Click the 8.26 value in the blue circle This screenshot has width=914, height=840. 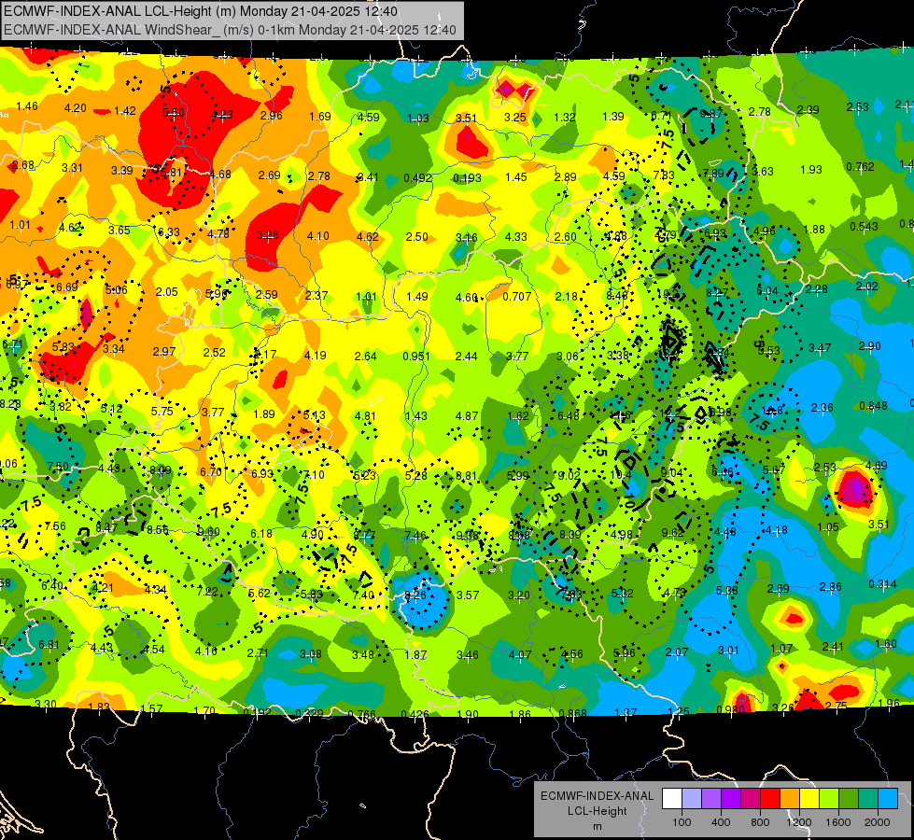415,595
